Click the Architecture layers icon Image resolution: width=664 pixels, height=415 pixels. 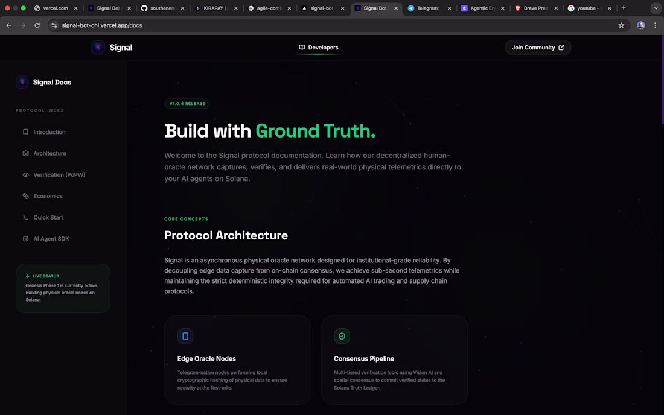point(26,153)
